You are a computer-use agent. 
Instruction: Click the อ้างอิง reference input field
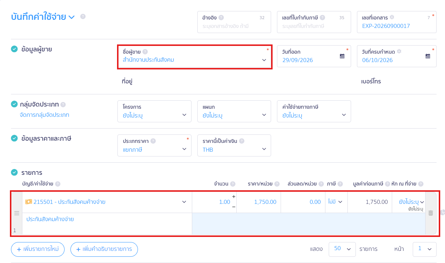tap(234, 22)
